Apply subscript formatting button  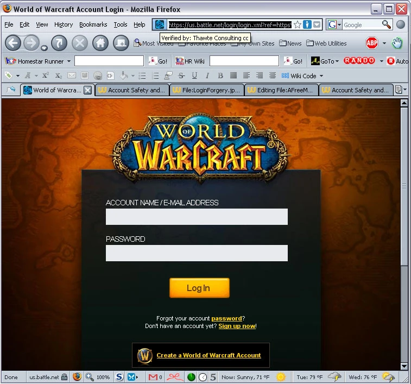click(x=58, y=76)
